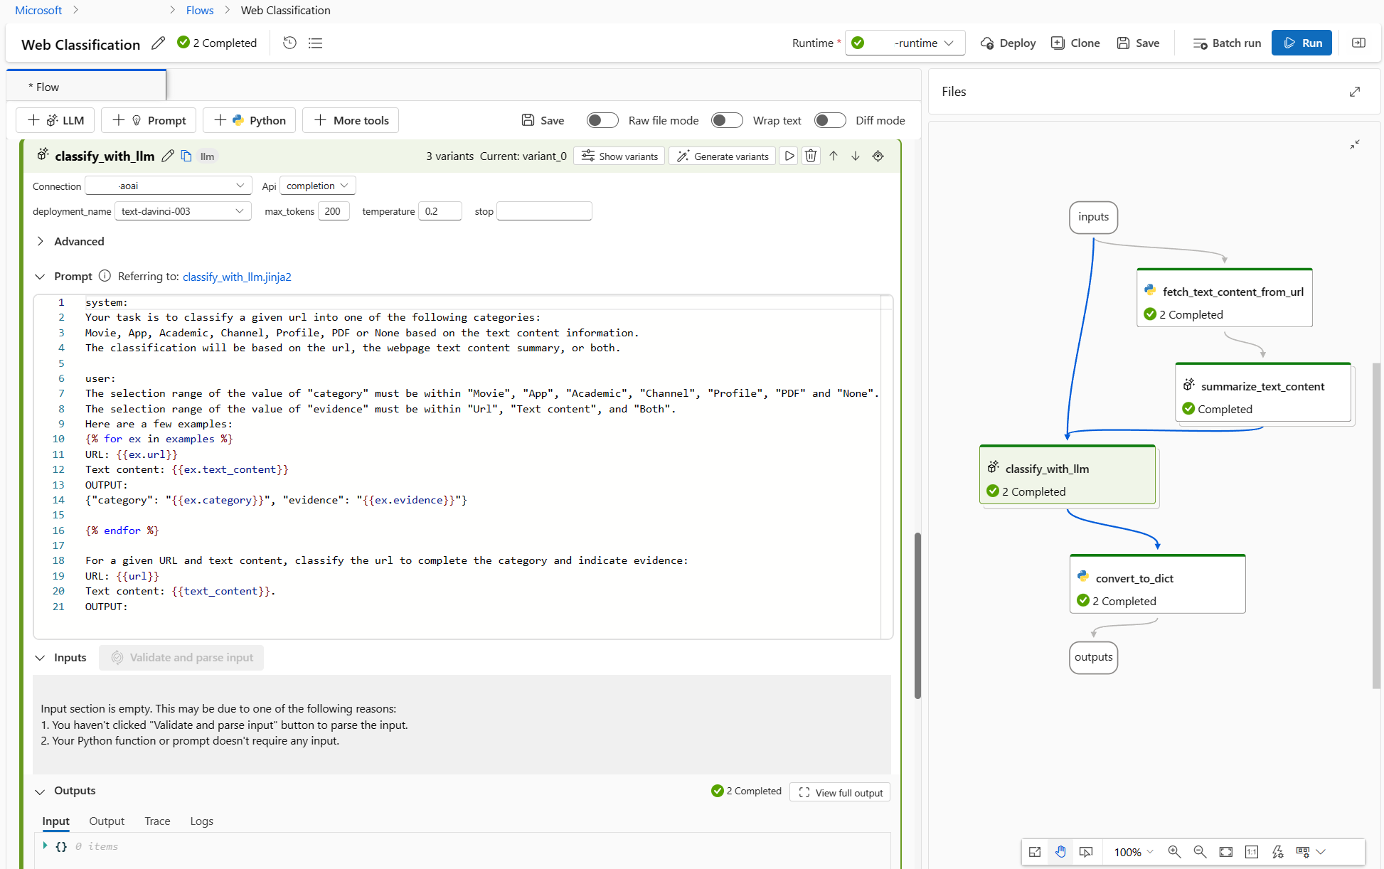This screenshot has width=1384, height=869.
Task: Click the classify_with_llm.jinja2 link
Action: tap(235, 277)
